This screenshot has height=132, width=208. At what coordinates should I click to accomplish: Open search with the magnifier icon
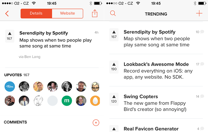pyautogui.click(x=113, y=13)
